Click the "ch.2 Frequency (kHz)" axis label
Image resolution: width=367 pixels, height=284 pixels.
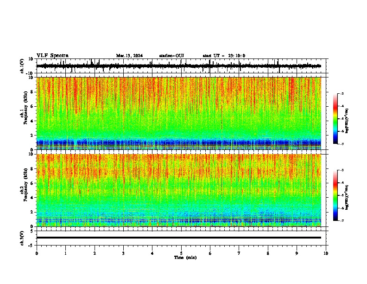[x=24, y=185]
